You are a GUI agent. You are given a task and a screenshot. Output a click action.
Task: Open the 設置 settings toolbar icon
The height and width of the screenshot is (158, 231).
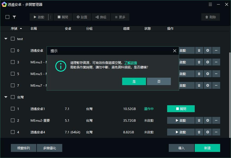click(82, 17)
